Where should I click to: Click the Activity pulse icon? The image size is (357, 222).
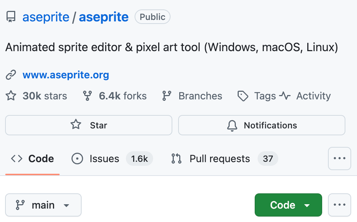click(285, 96)
